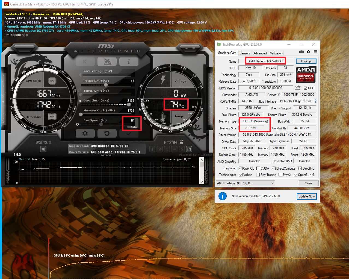This screenshot has width=349, height=279.
Task: Click the Driver Version field in GPU-Z
Action: (277, 135)
